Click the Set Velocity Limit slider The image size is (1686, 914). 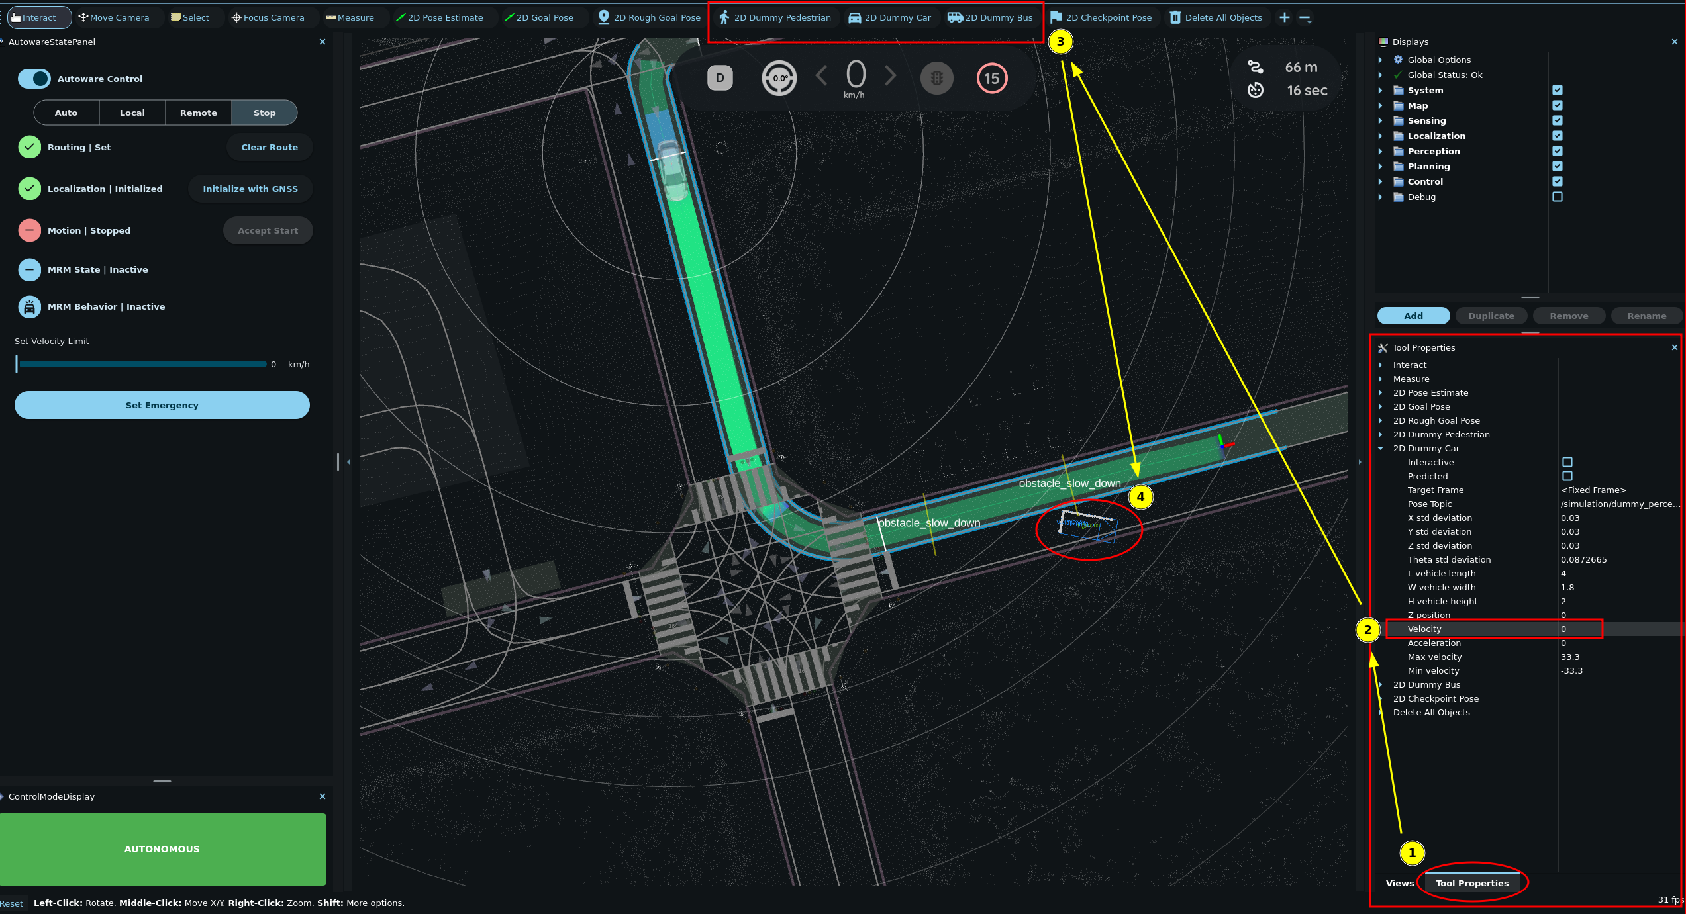pyautogui.click(x=142, y=364)
